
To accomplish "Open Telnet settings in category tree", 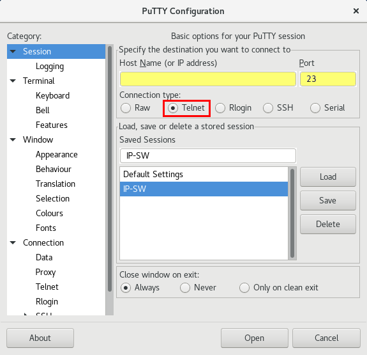I will coord(47,287).
